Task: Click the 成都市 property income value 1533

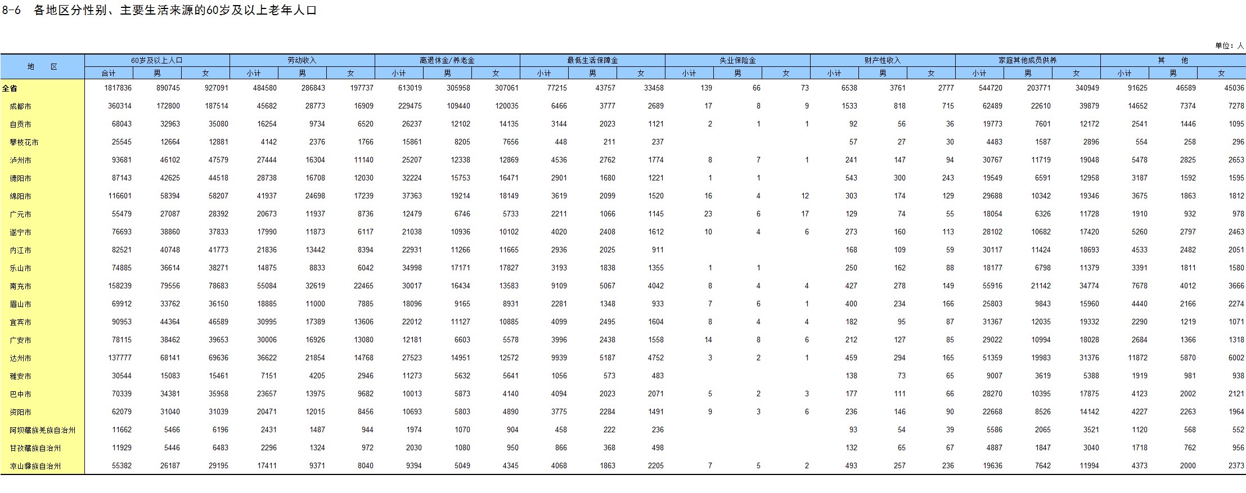Action: 849,106
